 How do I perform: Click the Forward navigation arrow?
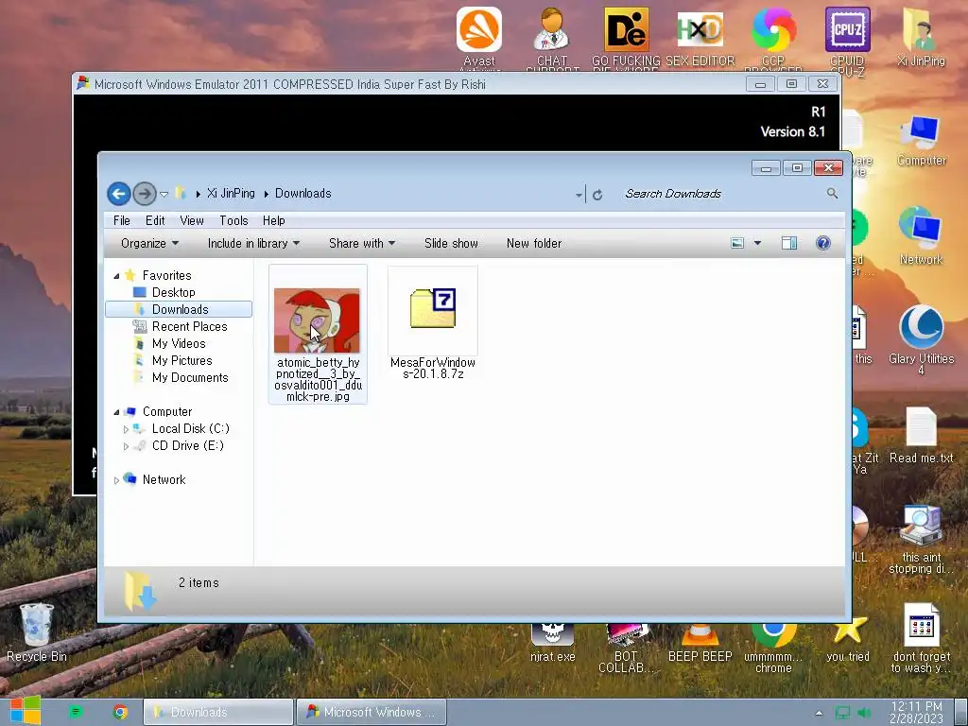[x=145, y=194]
